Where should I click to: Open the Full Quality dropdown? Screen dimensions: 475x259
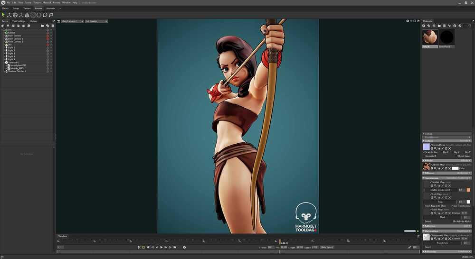pos(96,21)
